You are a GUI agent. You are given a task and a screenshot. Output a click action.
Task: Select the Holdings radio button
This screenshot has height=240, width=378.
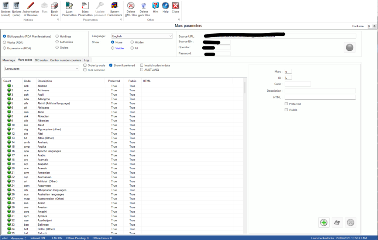pyautogui.click(x=58, y=36)
